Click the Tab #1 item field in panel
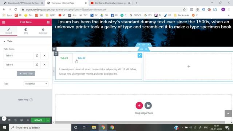Image resolution: width=233 pixels, height=131 pixels. pyautogui.click(x=19, y=56)
